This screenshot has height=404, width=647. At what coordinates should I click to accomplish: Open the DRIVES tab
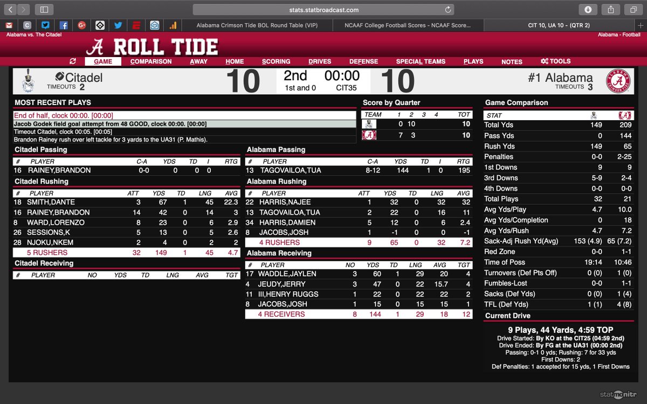[320, 61]
